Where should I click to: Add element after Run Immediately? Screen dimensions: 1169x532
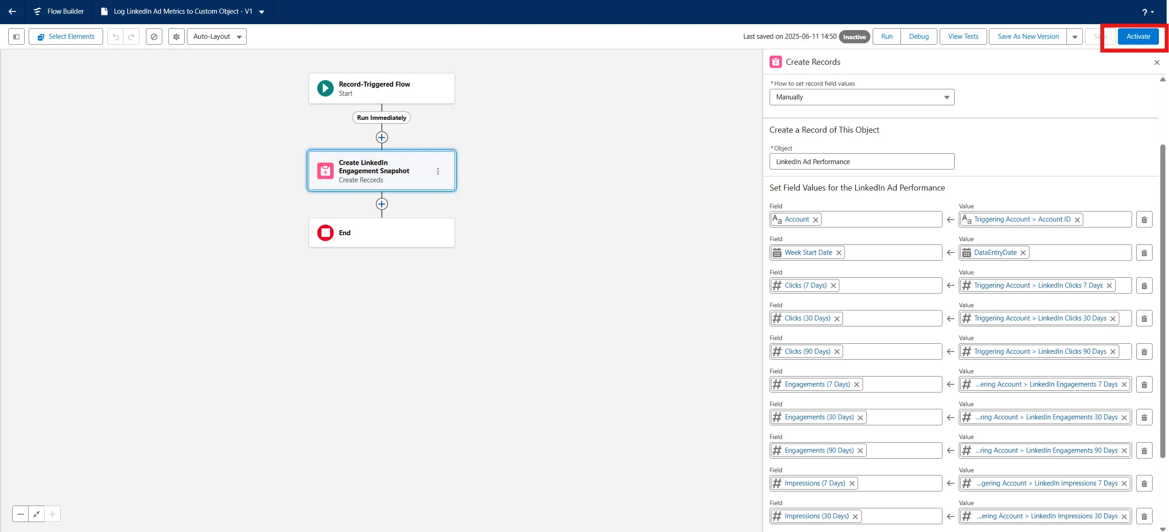point(382,137)
